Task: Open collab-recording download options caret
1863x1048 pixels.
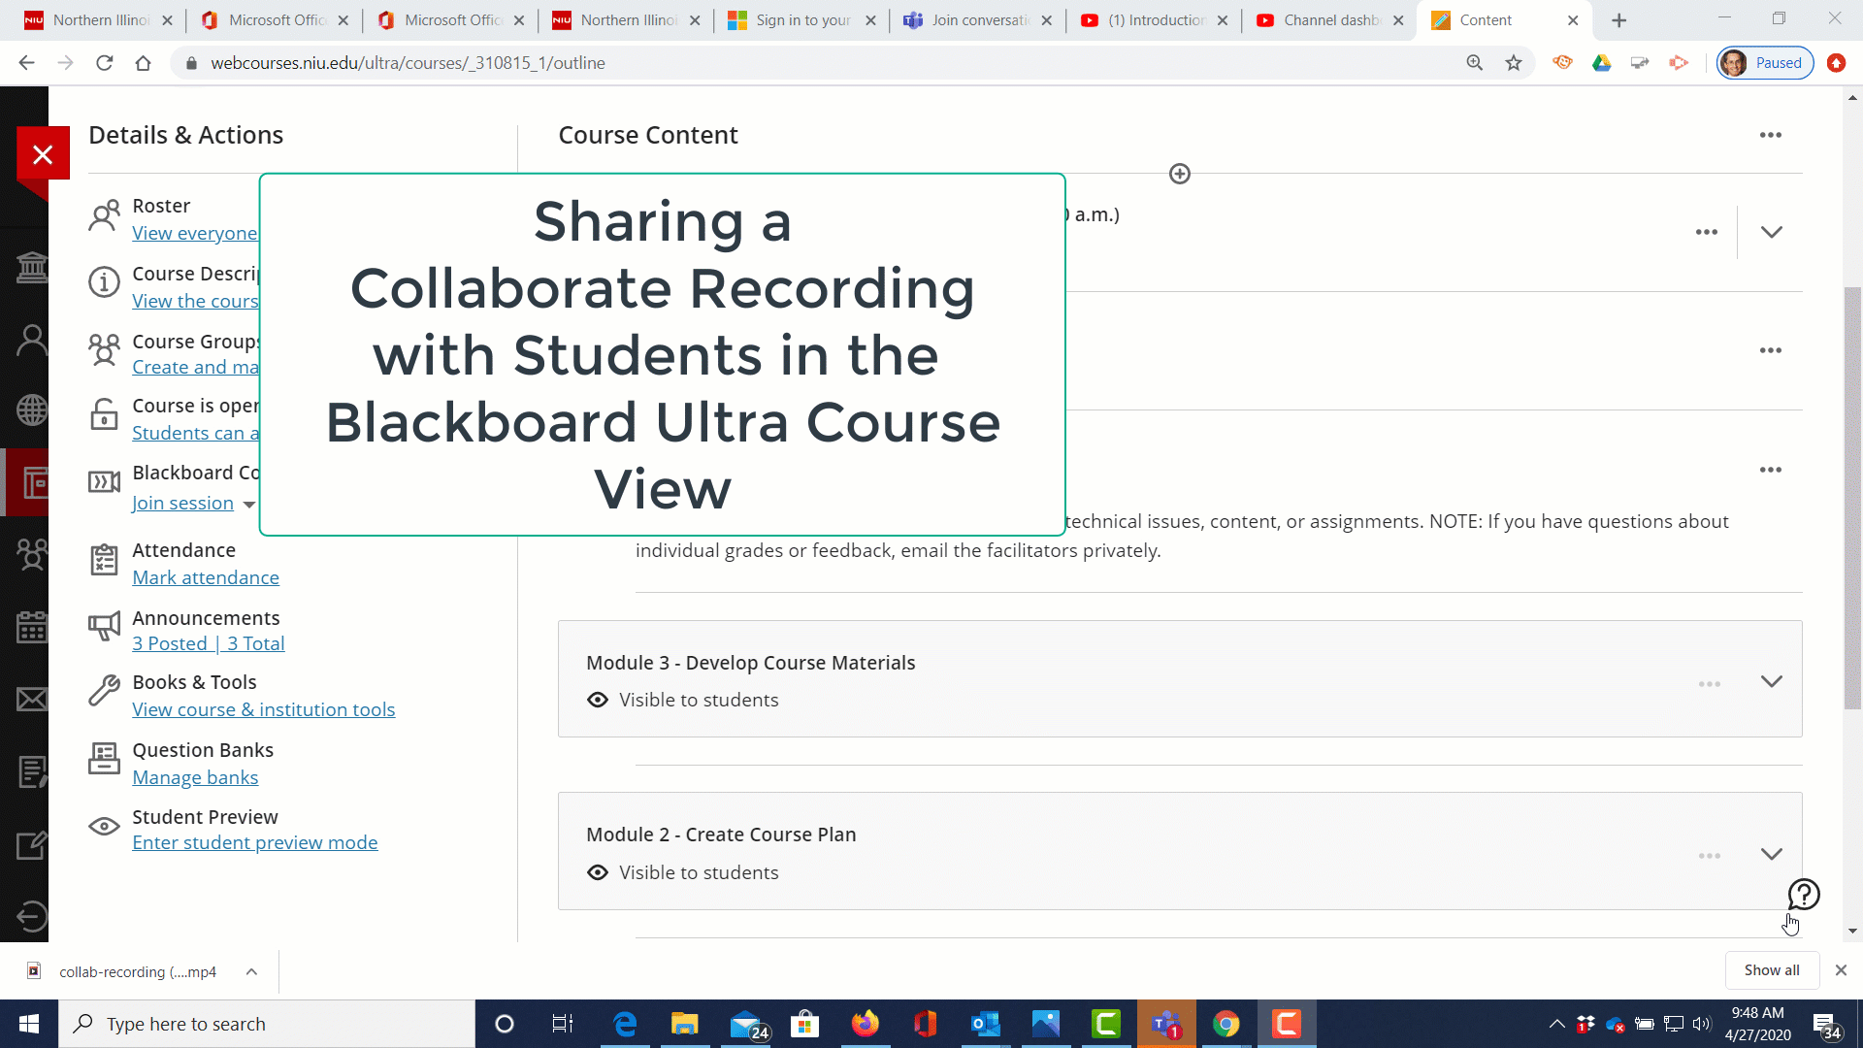Action: (251, 971)
